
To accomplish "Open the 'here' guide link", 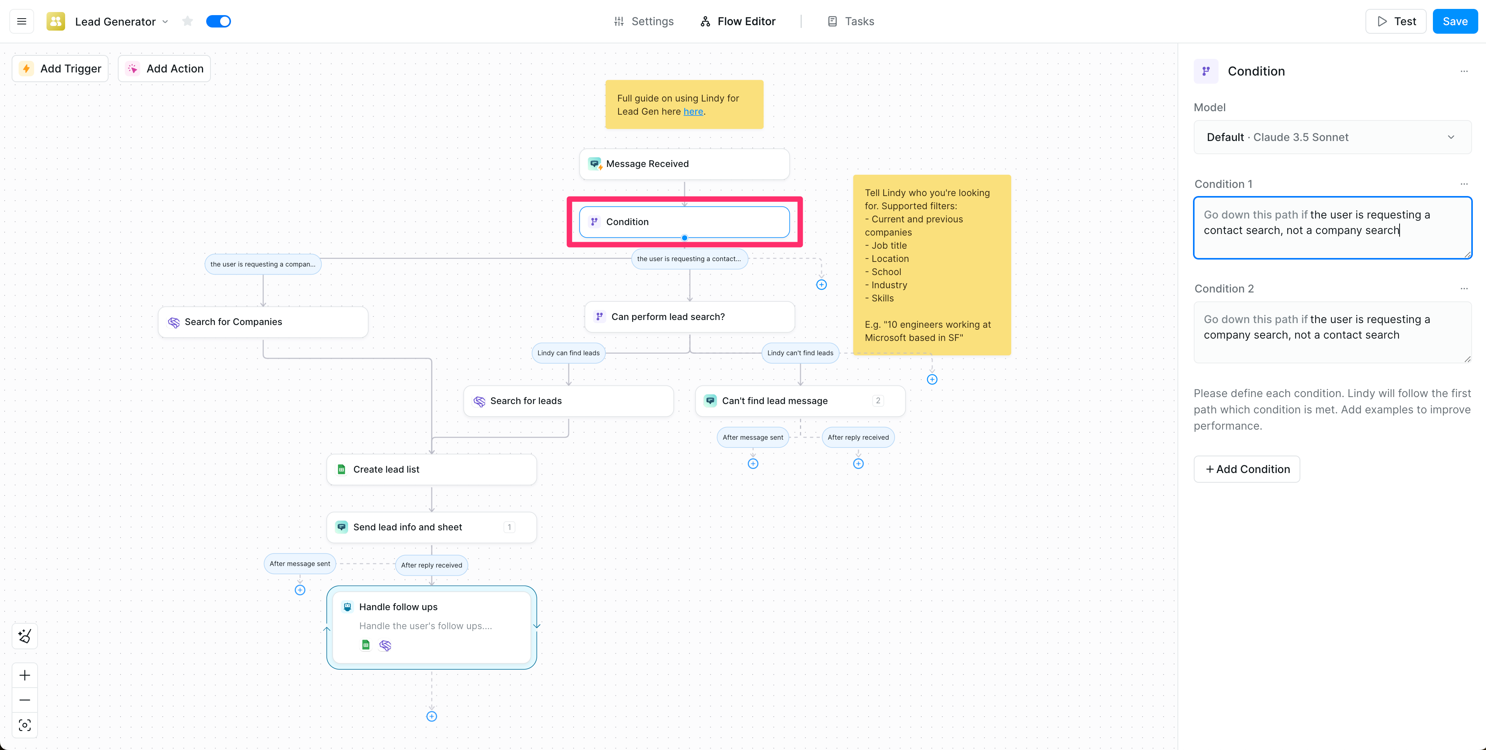I will [x=693, y=112].
